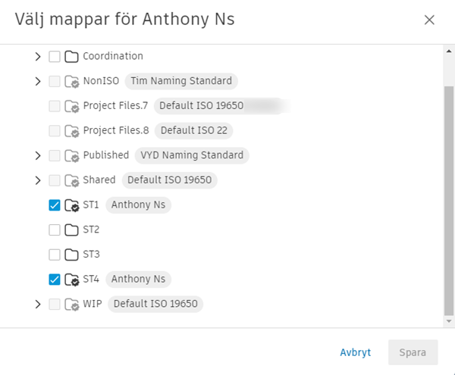Select the ST3 folder label

91,255
